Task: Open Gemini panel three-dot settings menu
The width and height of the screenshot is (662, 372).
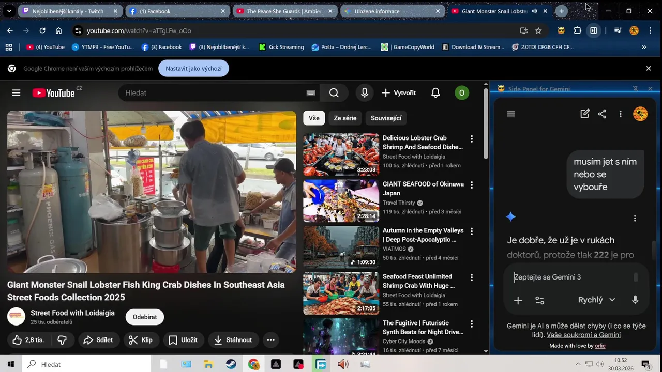Action: click(x=620, y=114)
